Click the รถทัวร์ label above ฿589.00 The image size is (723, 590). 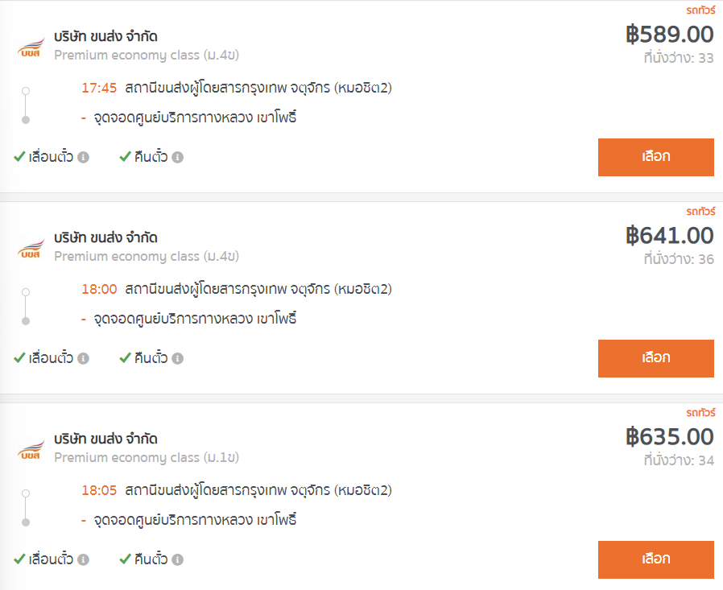coord(700,10)
